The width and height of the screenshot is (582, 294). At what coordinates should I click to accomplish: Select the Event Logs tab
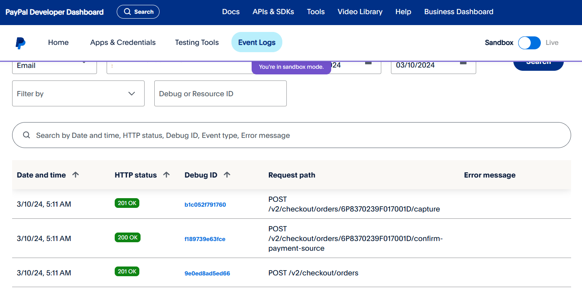click(x=257, y=42)
